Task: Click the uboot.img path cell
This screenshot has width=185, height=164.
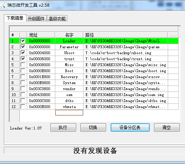Action: pyautogui.click(x=125, y=53)
